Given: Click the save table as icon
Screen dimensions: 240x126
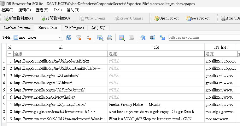Looking at the screenshot, I should click(100, 37).
